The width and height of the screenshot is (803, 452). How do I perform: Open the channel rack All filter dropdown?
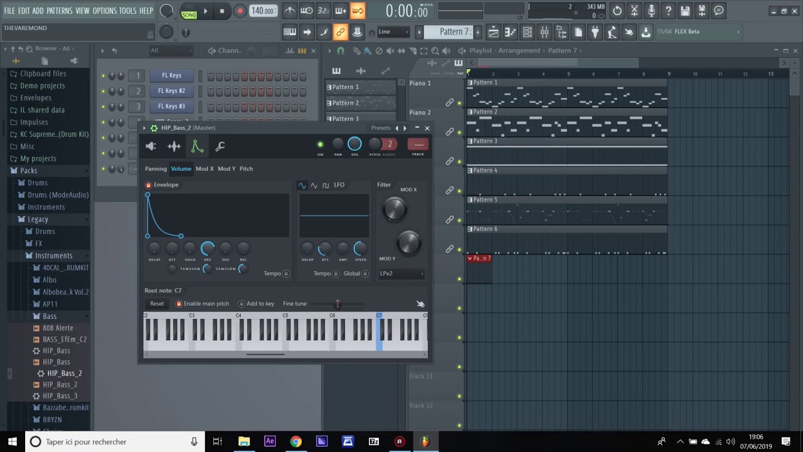click(173, 51)
